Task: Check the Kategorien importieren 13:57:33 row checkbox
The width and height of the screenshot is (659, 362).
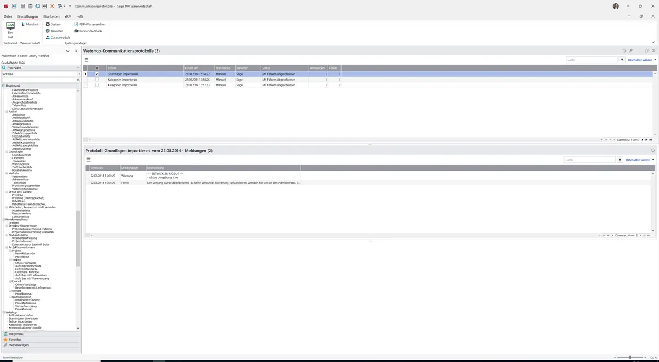Action: pos(97,85)
